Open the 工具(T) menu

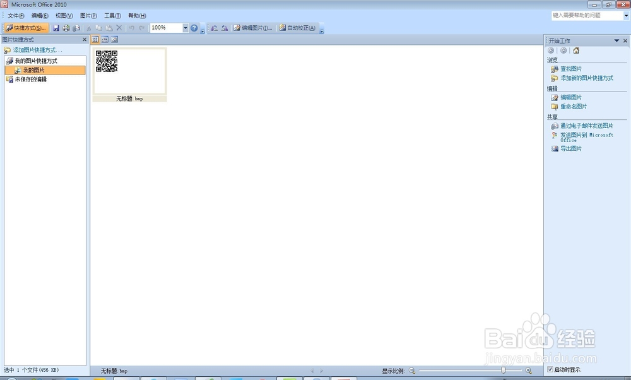[x=112, y=16]
